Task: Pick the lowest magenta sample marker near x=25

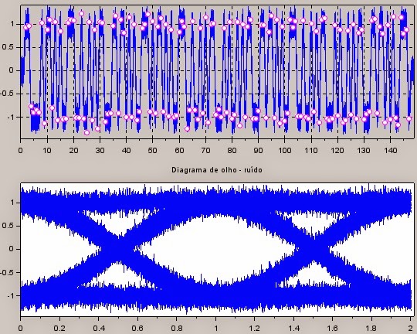Action: (x=86, y=132)
